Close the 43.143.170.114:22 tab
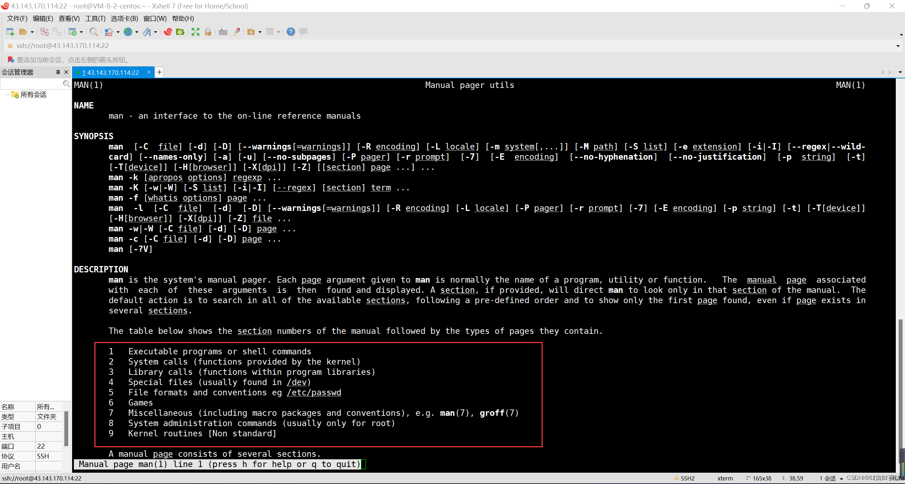 pos(149,72)
